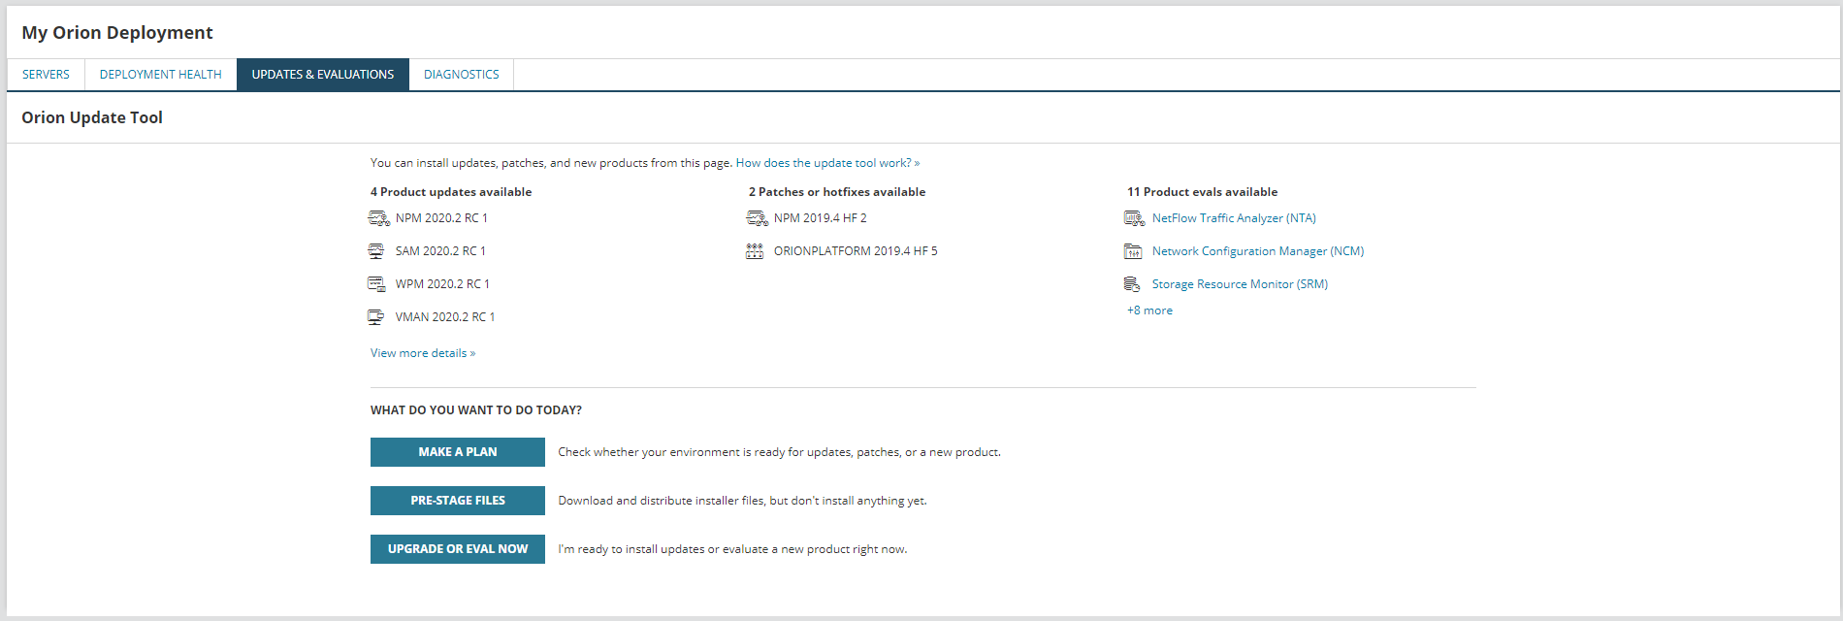
Task: Select the 'NPM 2020.2 RC 1' text
Action: click(x=441, y=218)
